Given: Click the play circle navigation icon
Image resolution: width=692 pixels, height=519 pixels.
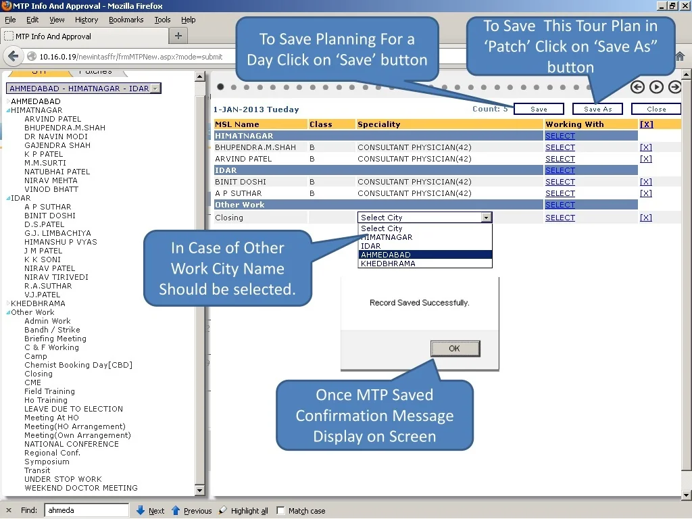Looking at the screenshot, I should (656, 86).
